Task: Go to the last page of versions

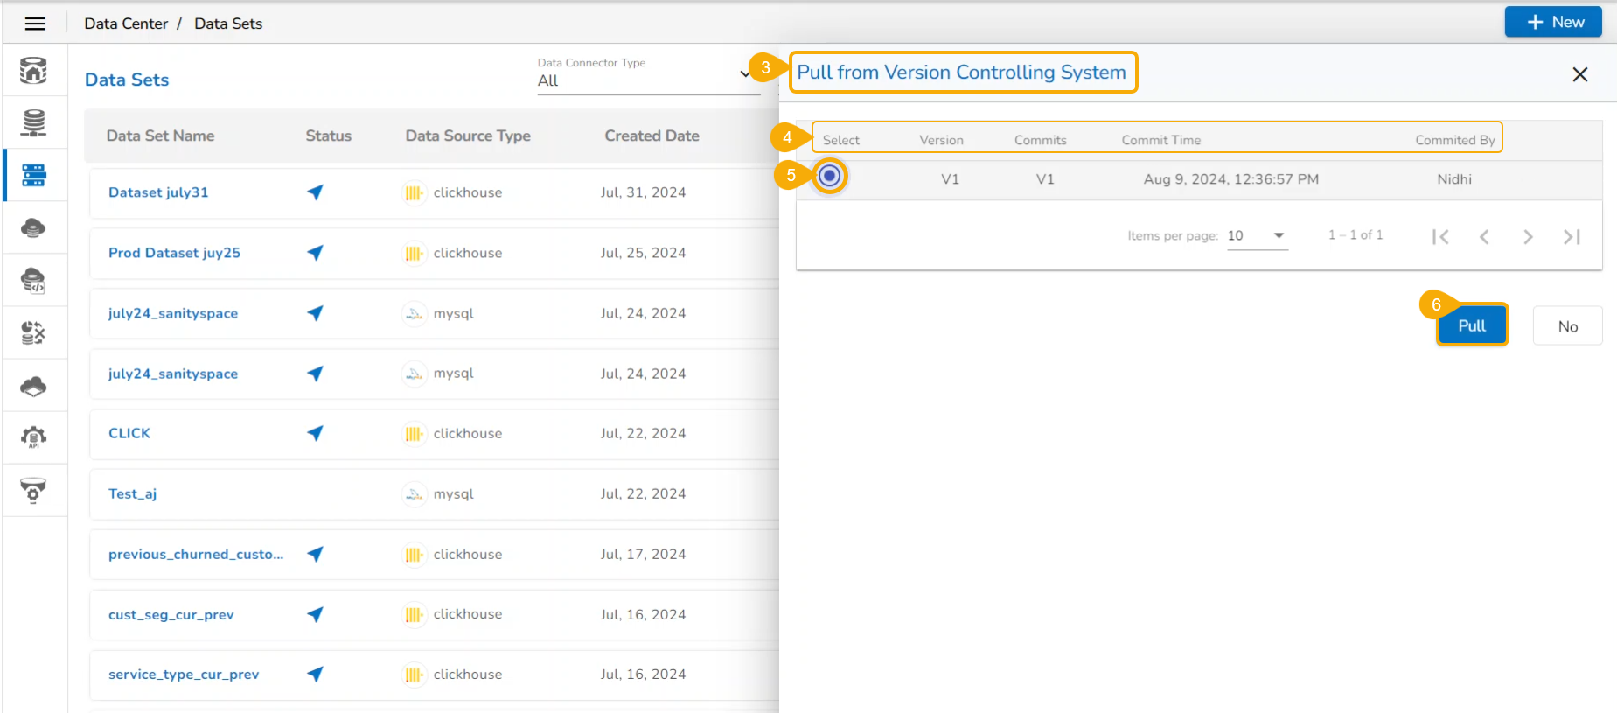Action: click(1572, 237)
